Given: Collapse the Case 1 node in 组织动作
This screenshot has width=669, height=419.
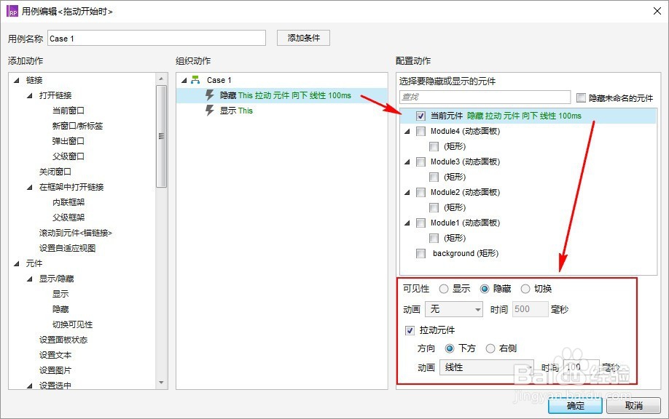Looking at the screenshot, I should pyautogui.click(x=184, y=80).
